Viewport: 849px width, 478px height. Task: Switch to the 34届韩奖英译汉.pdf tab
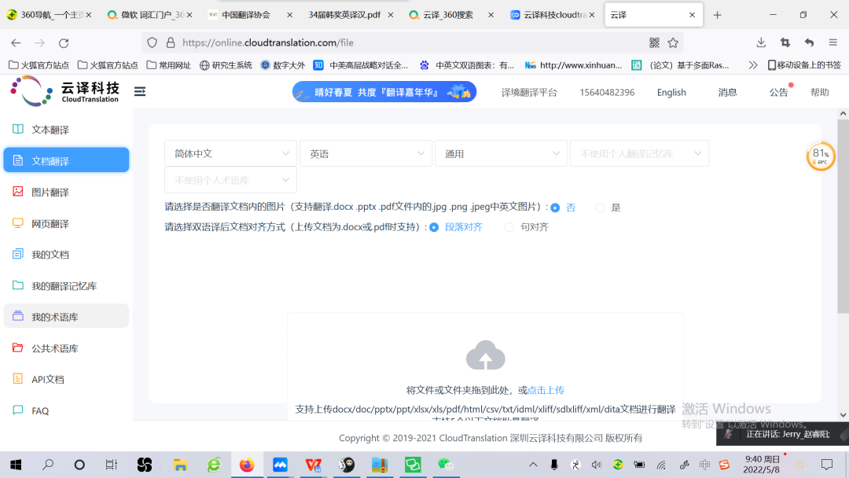pos(351,15)
